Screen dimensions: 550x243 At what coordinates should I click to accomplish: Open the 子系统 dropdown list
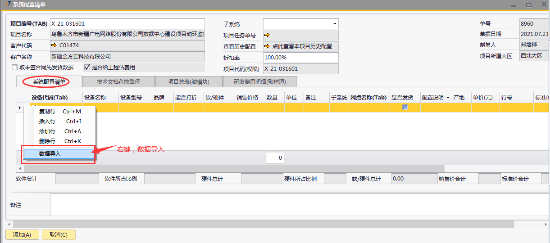(335, 24)
